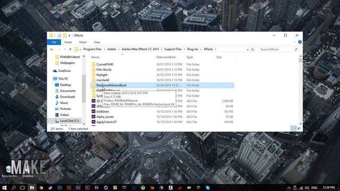340x191 pixels.
Task: Click the volume icon in system tray
Action: tap(307, 188)
